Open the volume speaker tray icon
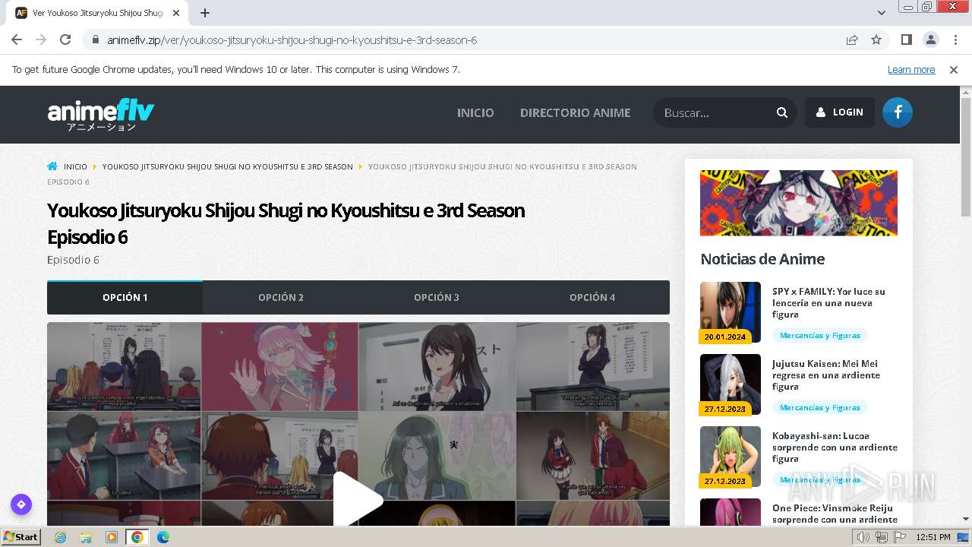972x547 pixels. pyautogui.click(x=863, y=537)
